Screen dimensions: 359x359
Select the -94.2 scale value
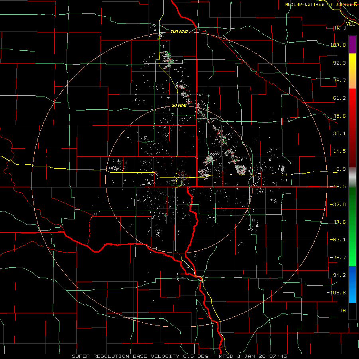click(338, 275)
